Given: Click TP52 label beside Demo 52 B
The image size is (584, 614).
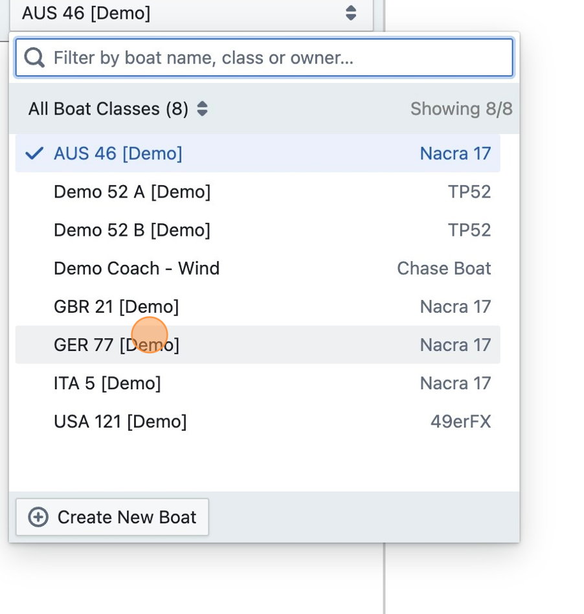Looking at the screenshot, I should (469, 230).
